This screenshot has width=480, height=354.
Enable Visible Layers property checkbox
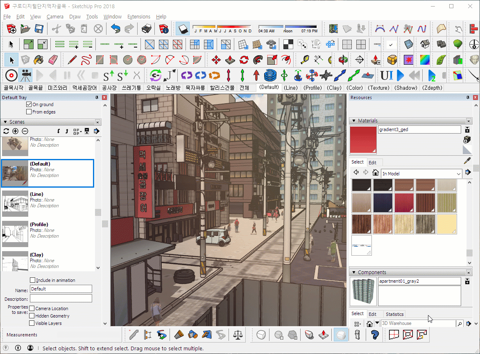coord(32,323)
